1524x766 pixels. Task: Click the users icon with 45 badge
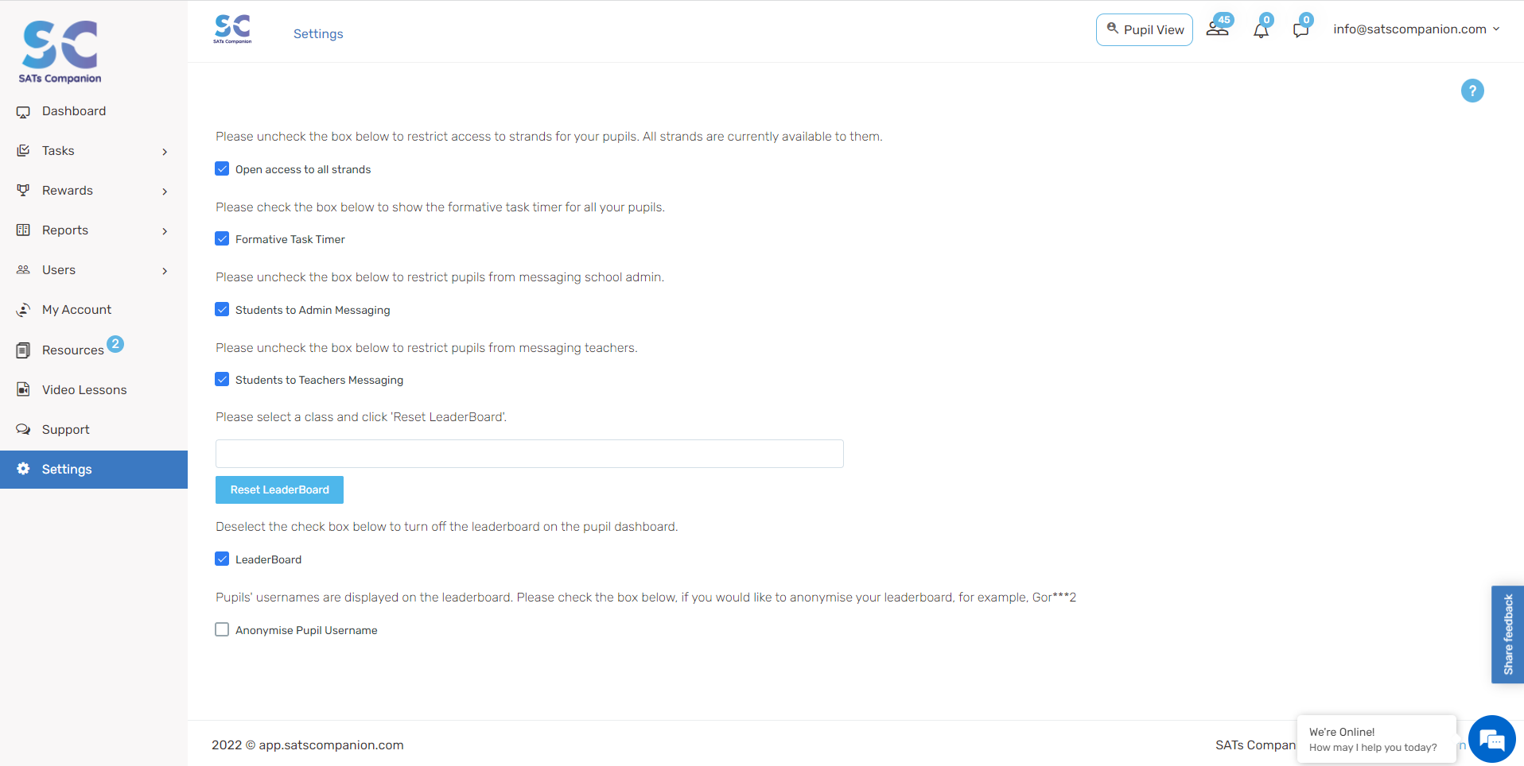pos(1218,29)
